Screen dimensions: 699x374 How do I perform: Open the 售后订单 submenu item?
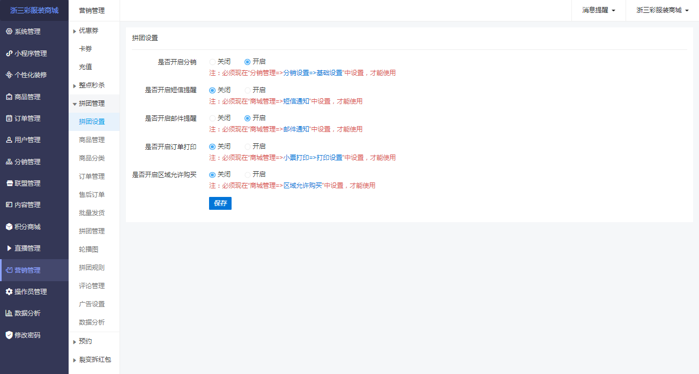pos(94,195)
